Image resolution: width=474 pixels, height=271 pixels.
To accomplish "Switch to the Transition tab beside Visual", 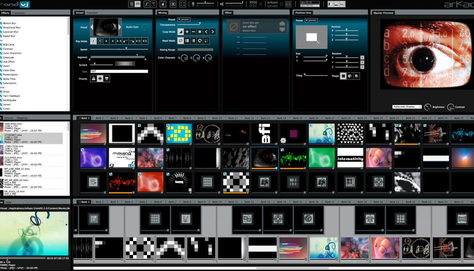I will click(x=92, y=13).
